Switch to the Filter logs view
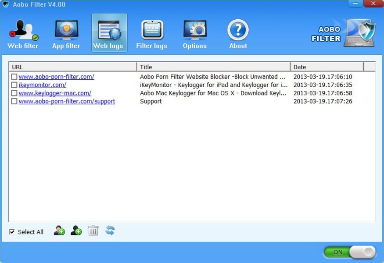Image resolution: width=384 pixels, height=263 pixels. click(151, 34)
